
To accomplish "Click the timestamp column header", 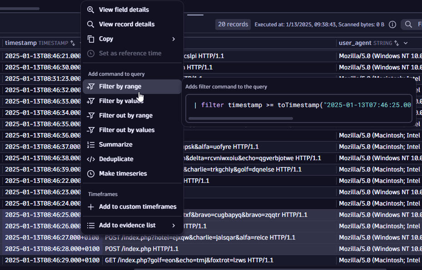I will click(36, 43).
